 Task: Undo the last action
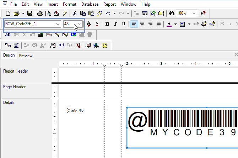click(x=108, y=14)
